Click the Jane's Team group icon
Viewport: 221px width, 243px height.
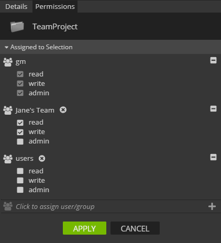8,111
